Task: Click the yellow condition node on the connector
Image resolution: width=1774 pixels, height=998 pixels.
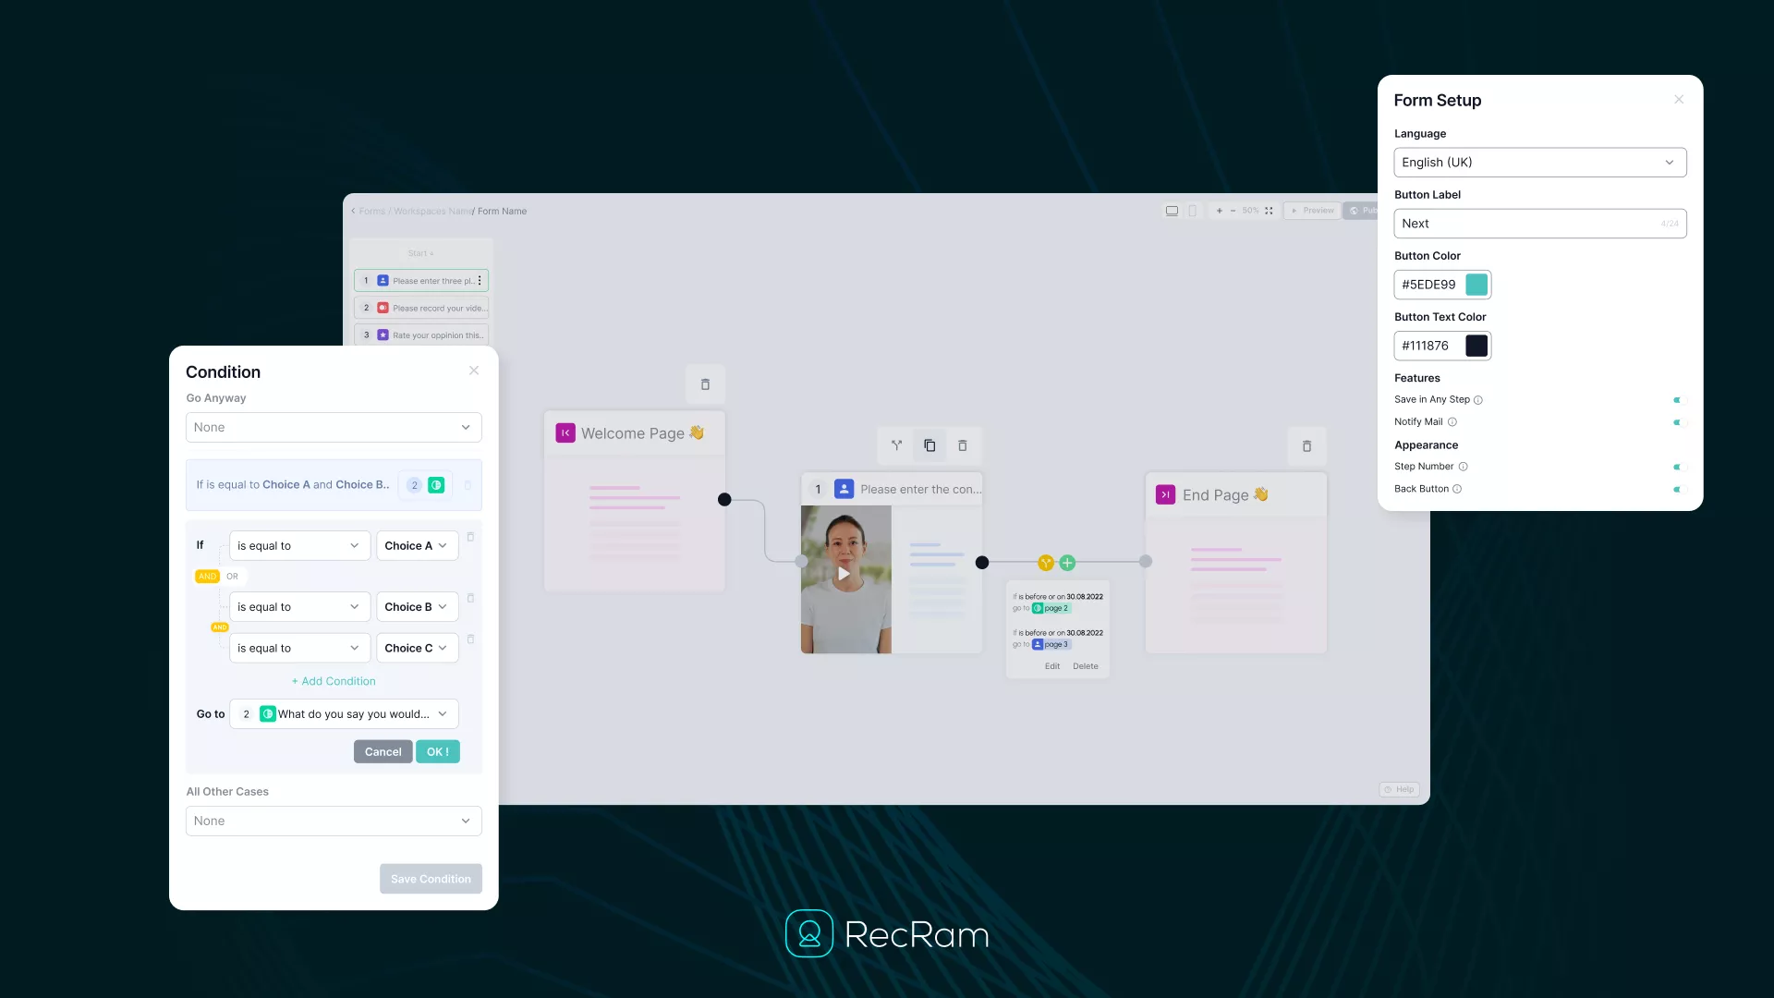Action: tap(1046, 563)
